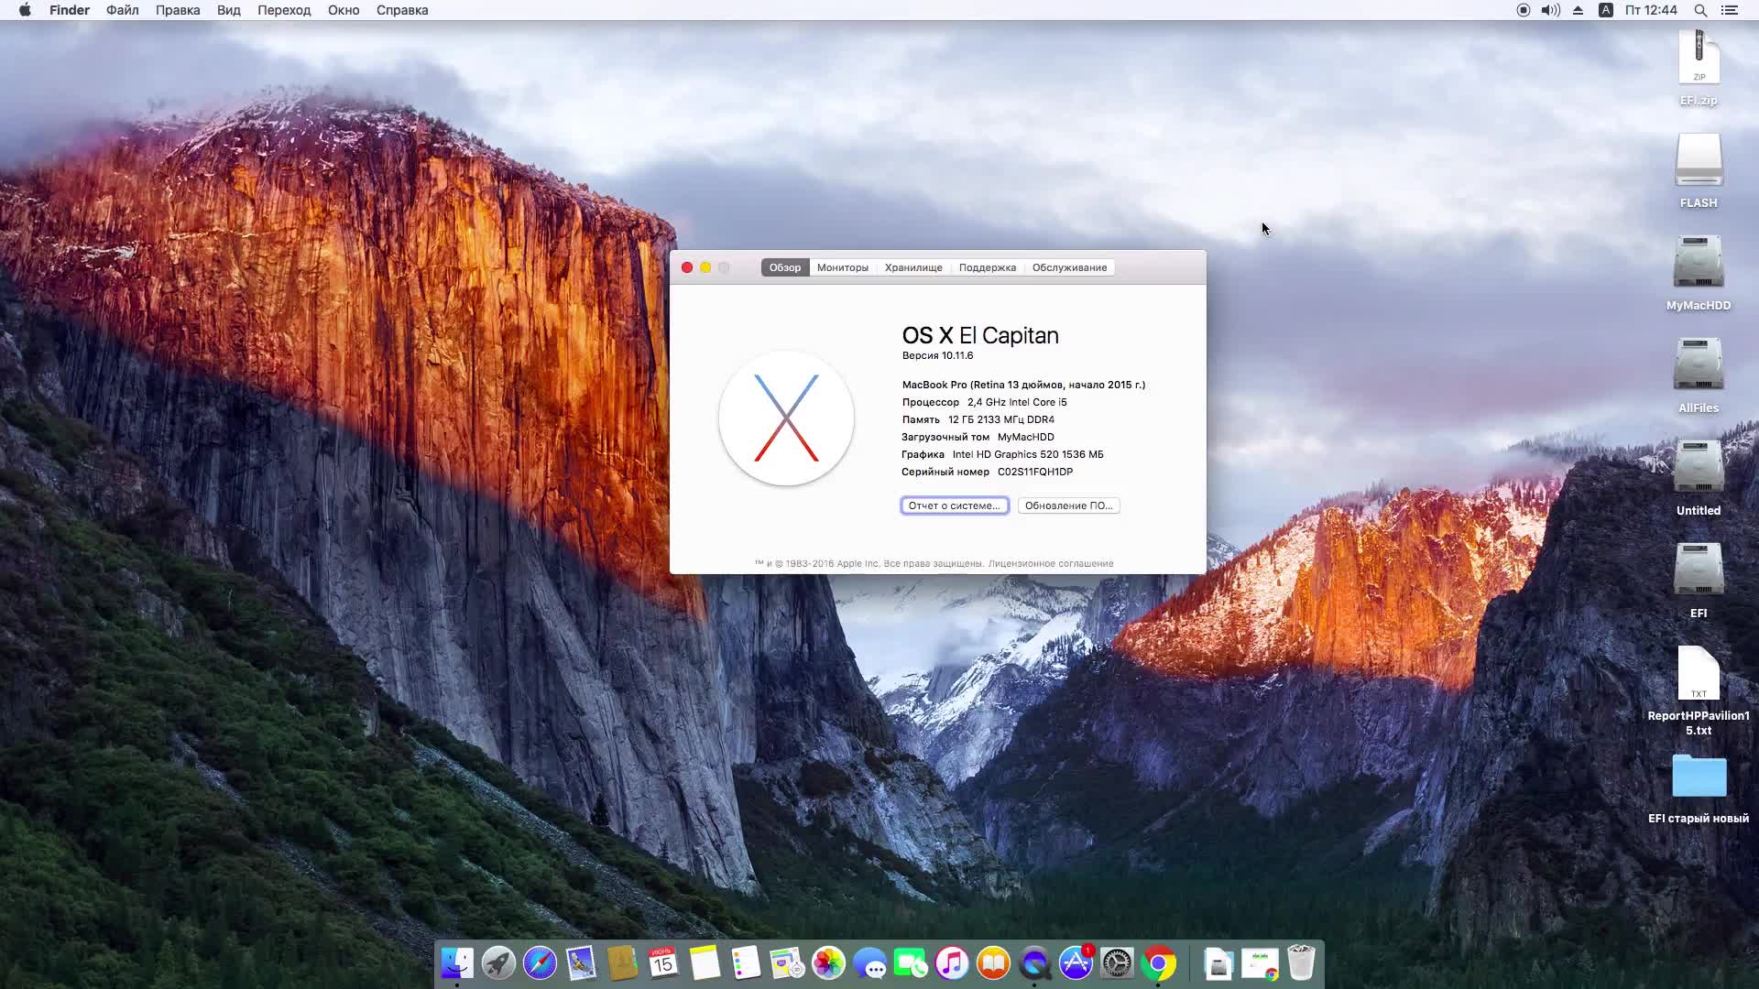Screen dimensions: 1759x989
Task: Close the About This Mac window
Action: tap(687, 267)
